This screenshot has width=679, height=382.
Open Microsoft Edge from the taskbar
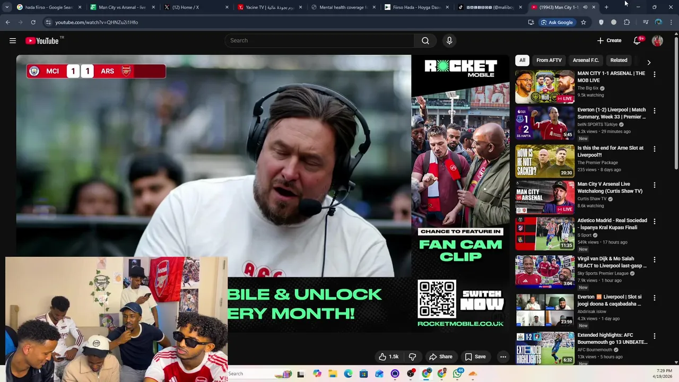(348, 374)
